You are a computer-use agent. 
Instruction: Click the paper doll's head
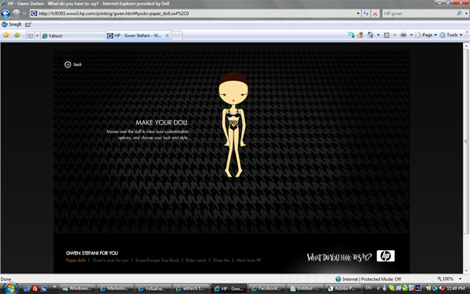(233, 88)
